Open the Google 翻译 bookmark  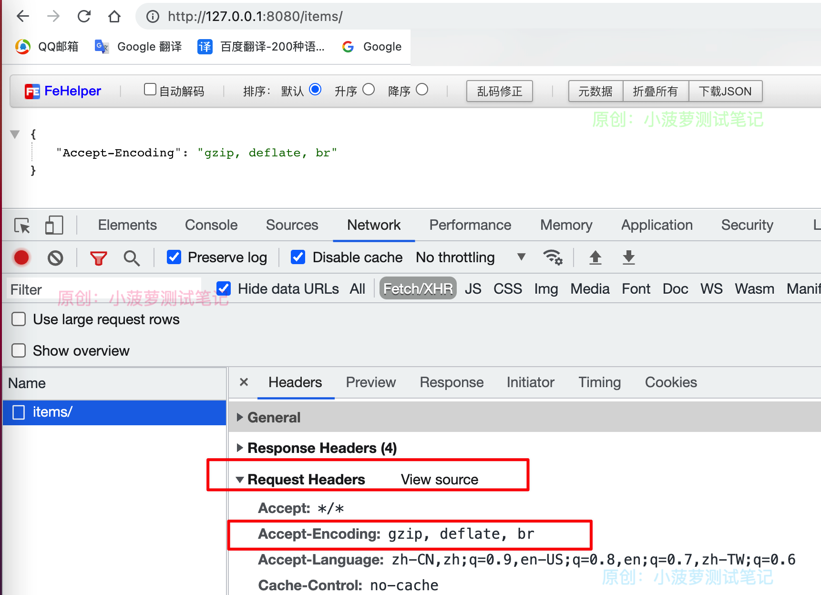[x=138, y=47]
